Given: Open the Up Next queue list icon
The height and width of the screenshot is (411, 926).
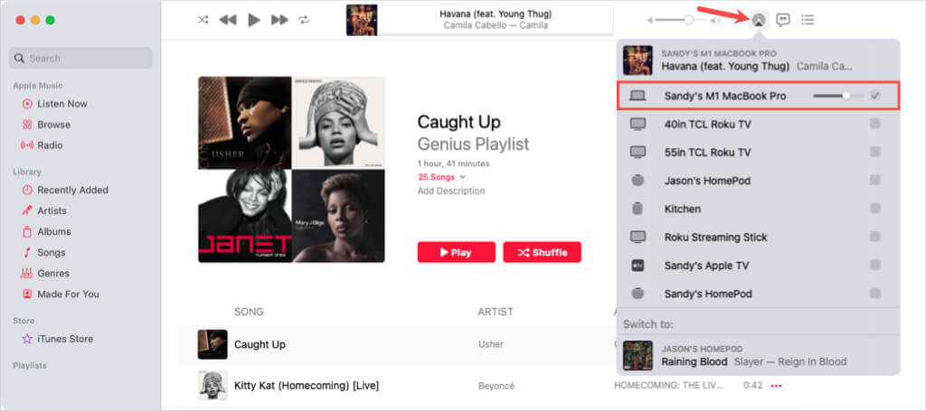Looking at the screenshot, I should tap(808, 20).
